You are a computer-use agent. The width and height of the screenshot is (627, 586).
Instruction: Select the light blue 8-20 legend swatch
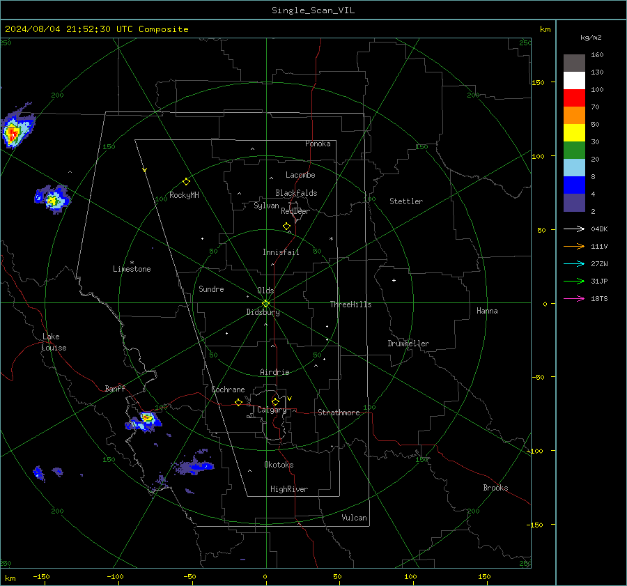pos(574,168)
